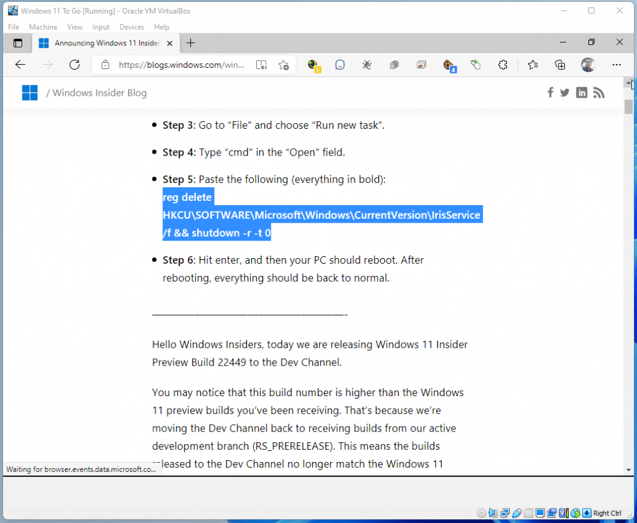Click the address bar URL field
The width and height of the screenshot is (637, 523).
(182, 65)
